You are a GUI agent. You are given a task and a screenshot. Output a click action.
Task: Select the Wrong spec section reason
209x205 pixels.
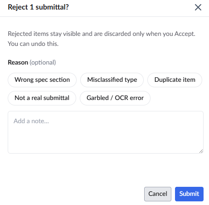[x=42, y=80]
